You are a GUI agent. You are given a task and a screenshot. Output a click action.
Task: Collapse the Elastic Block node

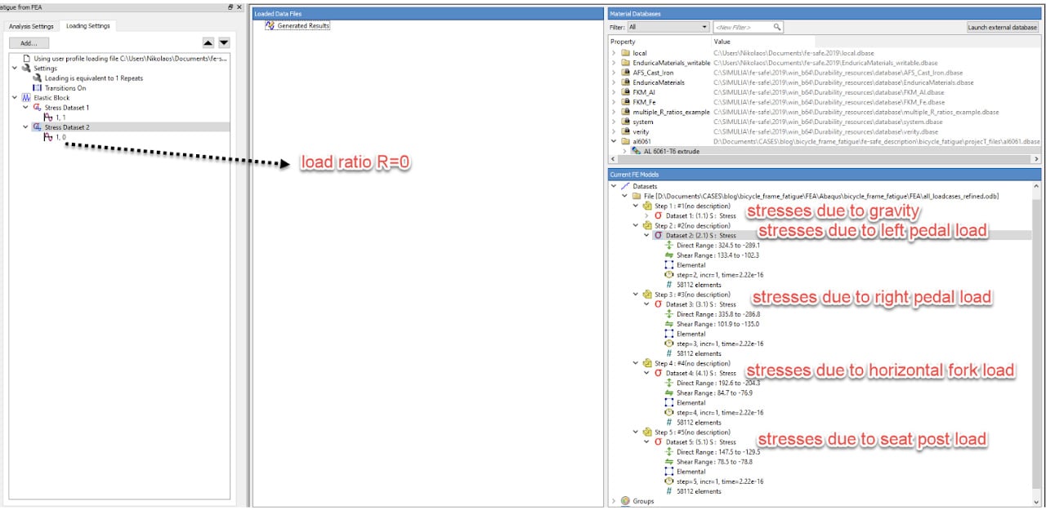tap(15, 98)
